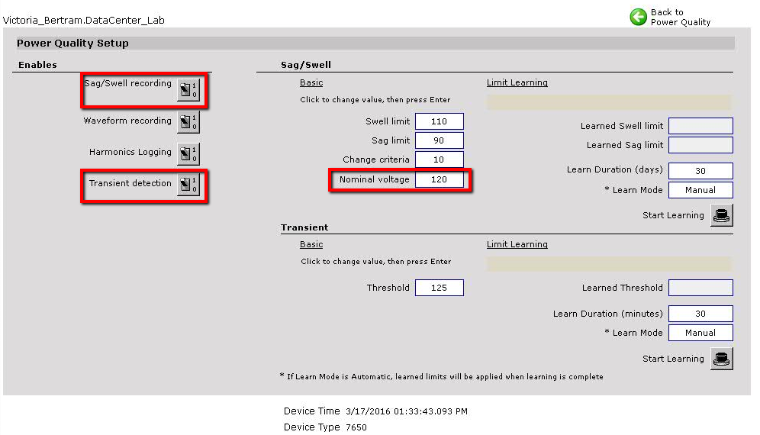The height and width of the screenshot is (435, 760).
Task: Click the Back to Power Quality link text
Action: click(680, 18)
